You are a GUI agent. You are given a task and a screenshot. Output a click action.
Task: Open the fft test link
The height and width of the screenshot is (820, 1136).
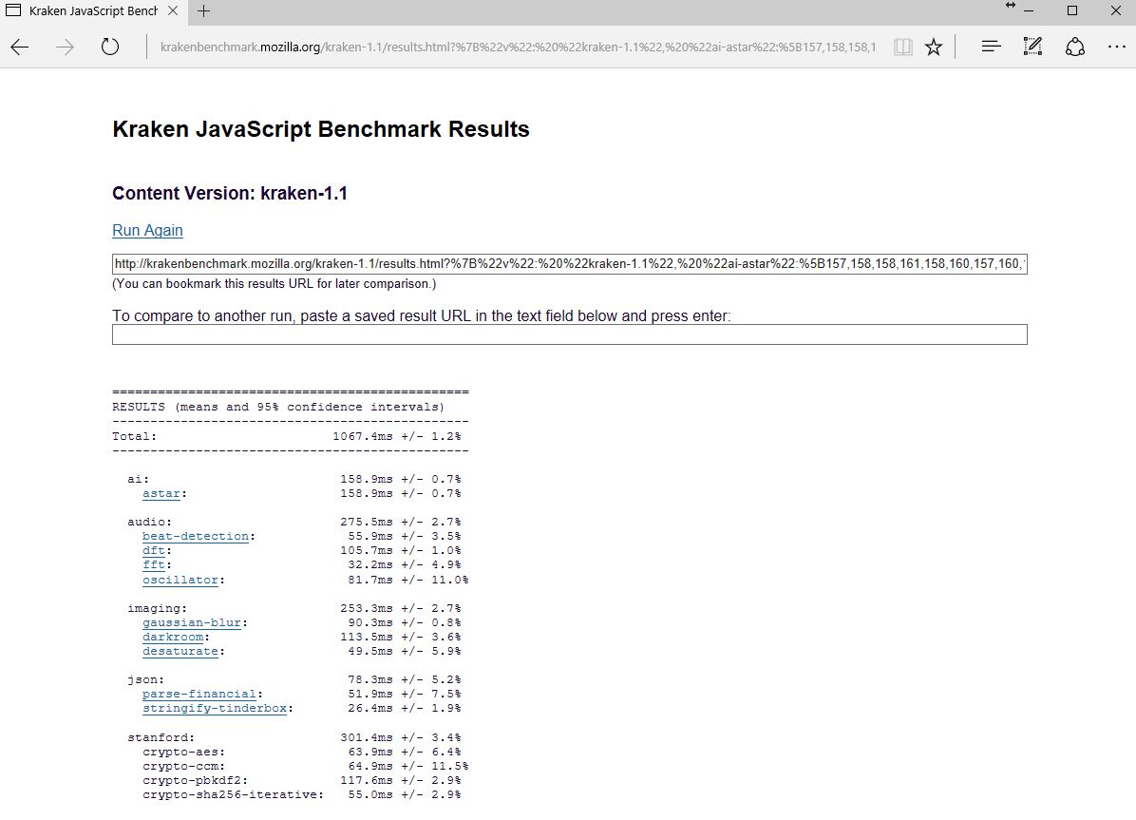point(154,564)
